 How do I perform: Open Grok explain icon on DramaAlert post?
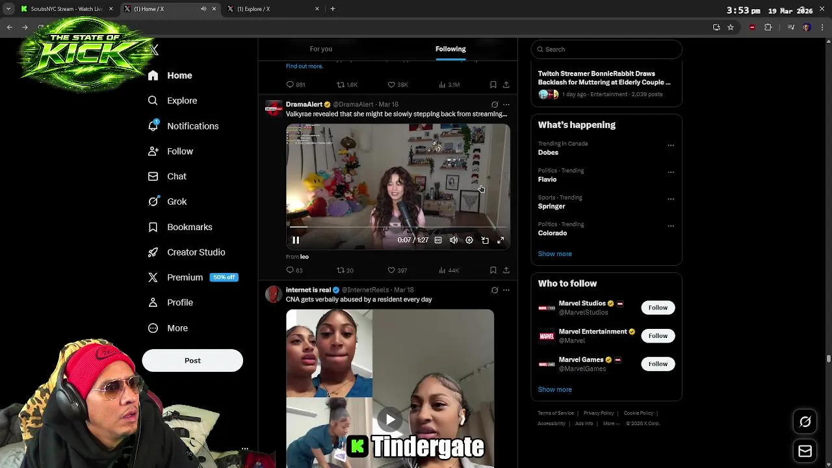point(495,105)
